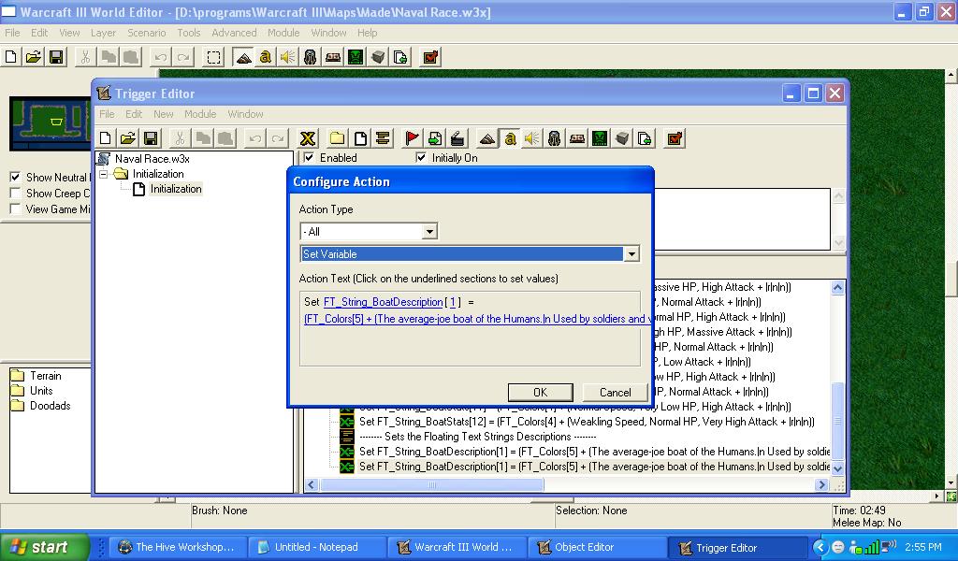Viewport: 958px width, 561px height.
Task: Open the Layer menu in World Editor
Action: (103, 33)
